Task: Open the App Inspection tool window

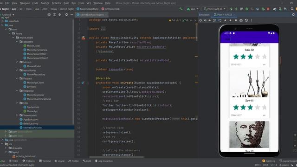Action: click(x=104, y=161)
